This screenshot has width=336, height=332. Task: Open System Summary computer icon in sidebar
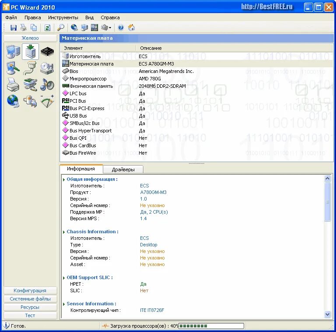point(13,52)
